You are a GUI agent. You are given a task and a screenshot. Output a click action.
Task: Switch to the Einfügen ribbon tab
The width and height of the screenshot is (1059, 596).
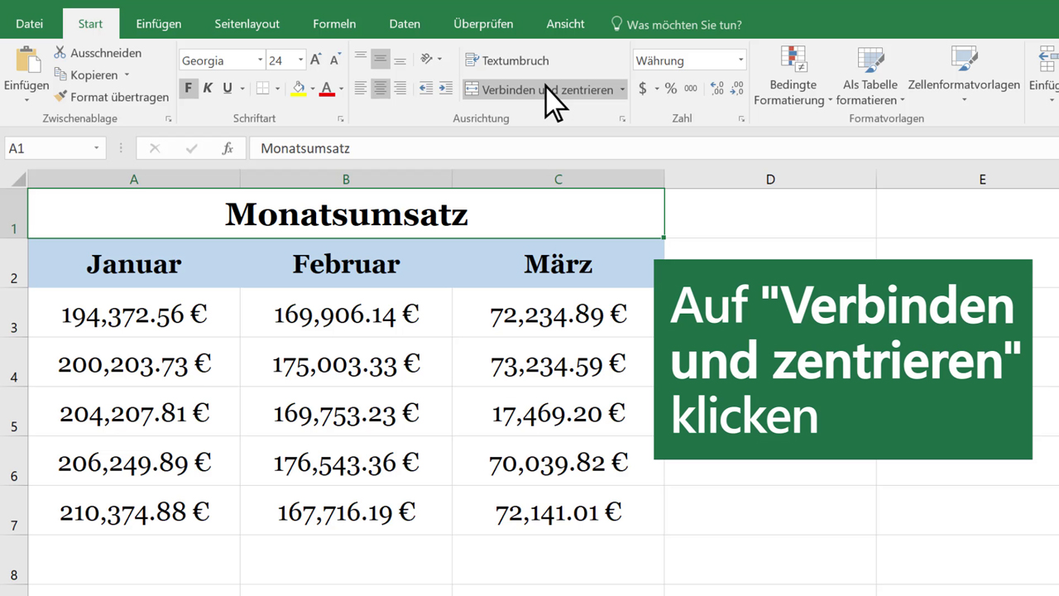pyautogui.click(x=158, y=24)
